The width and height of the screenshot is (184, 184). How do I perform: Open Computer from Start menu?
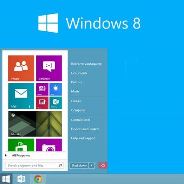coord(78,110)
